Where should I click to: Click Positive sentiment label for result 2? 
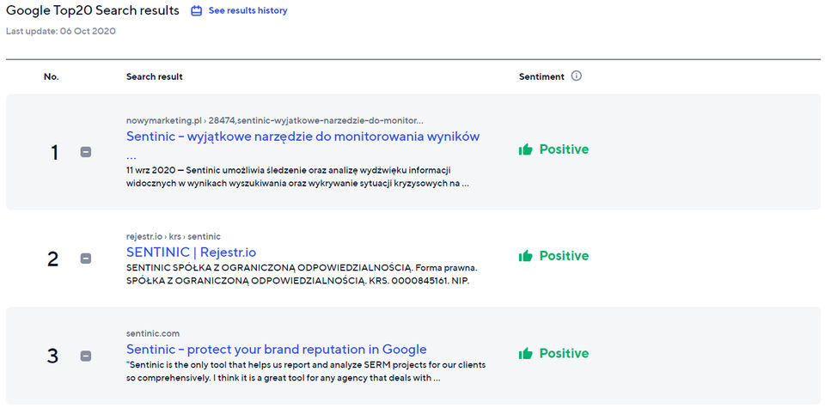(564, 256)
